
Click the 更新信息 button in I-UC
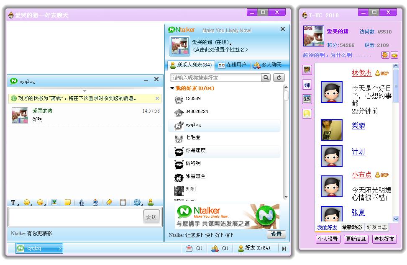tap(356, 239)
